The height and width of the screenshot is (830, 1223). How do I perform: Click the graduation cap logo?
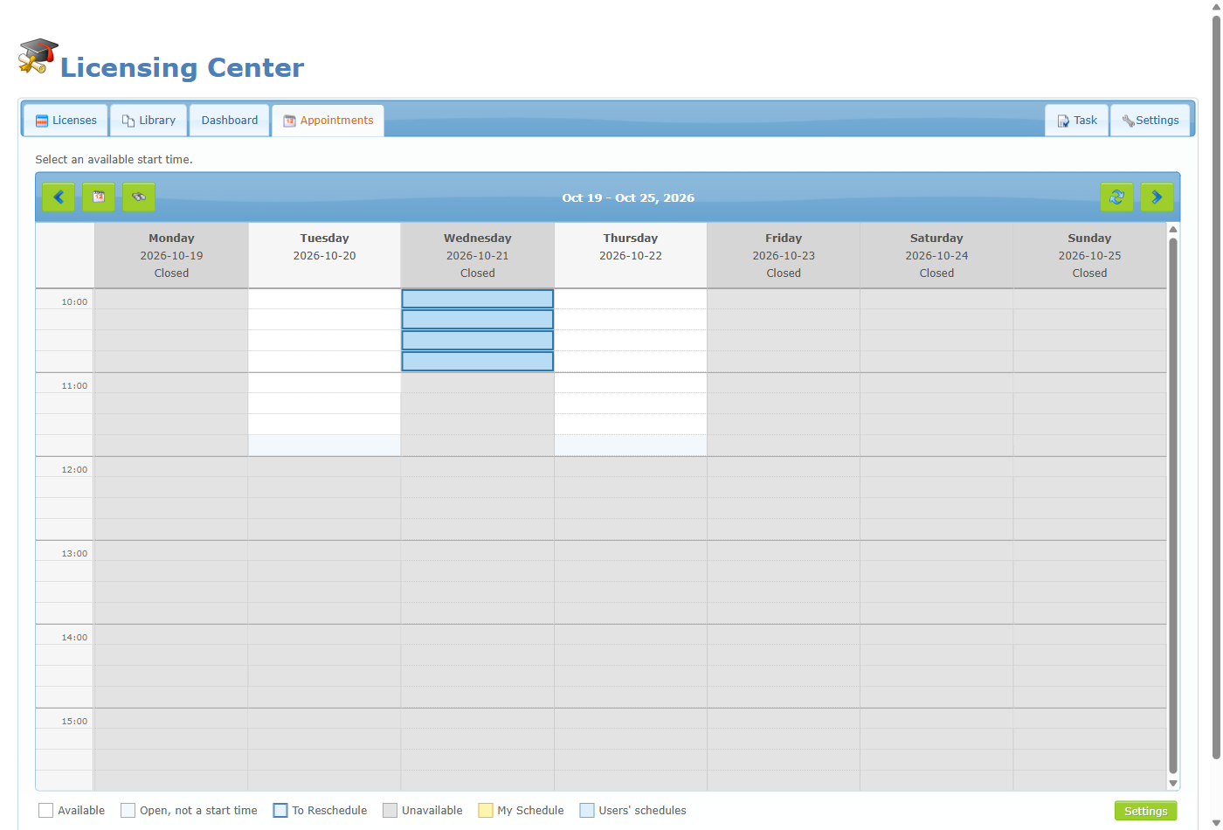click(x=38, y=57)
